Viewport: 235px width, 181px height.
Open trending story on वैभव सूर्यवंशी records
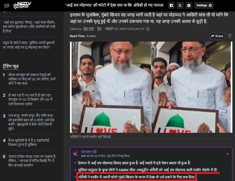[x=29, y=143]
